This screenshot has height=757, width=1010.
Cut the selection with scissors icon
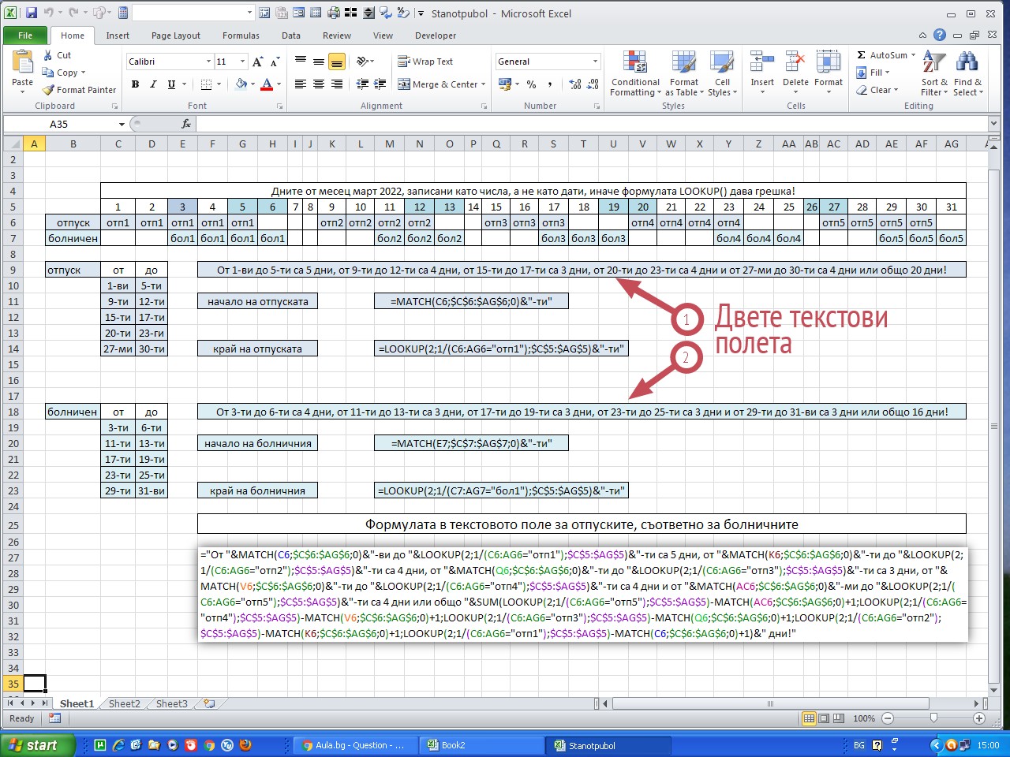point(58,55)
